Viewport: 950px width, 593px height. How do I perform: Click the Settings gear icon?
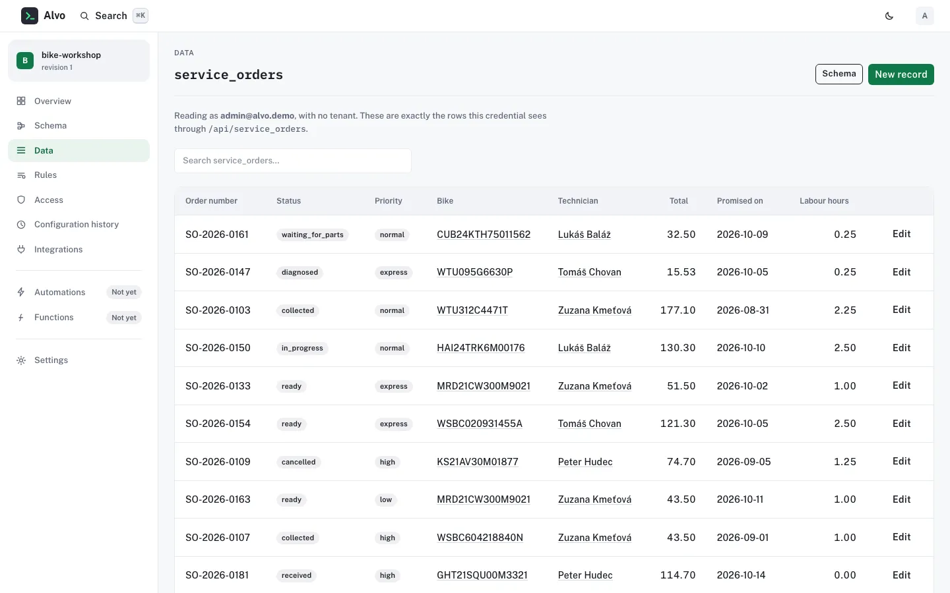point(21,360)
